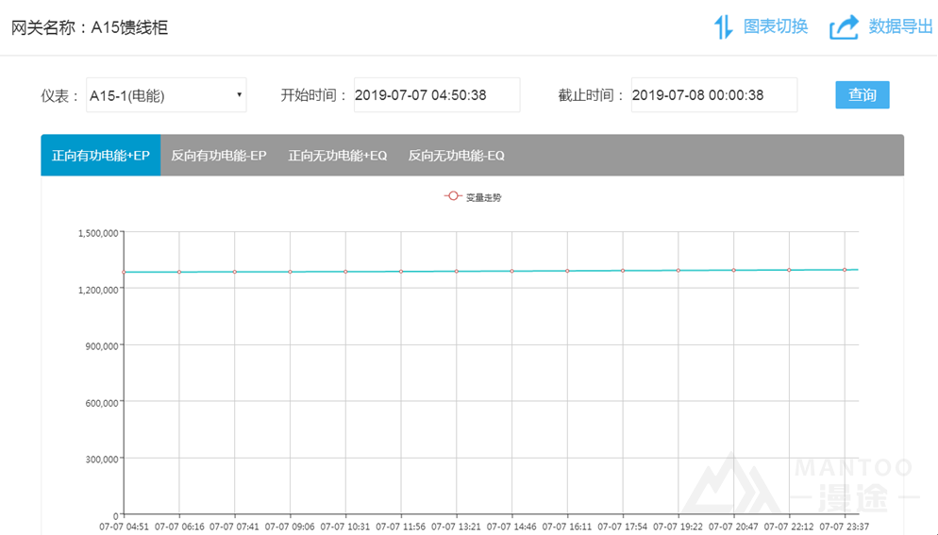The image size is (938, 535).
Task: Click the 图表切换 text link
Action: coord(776,26)
